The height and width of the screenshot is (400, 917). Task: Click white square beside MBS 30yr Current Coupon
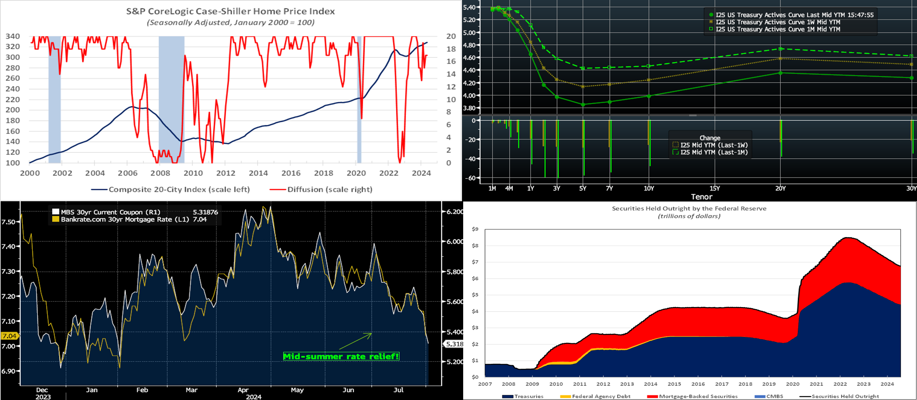(55, 212)
